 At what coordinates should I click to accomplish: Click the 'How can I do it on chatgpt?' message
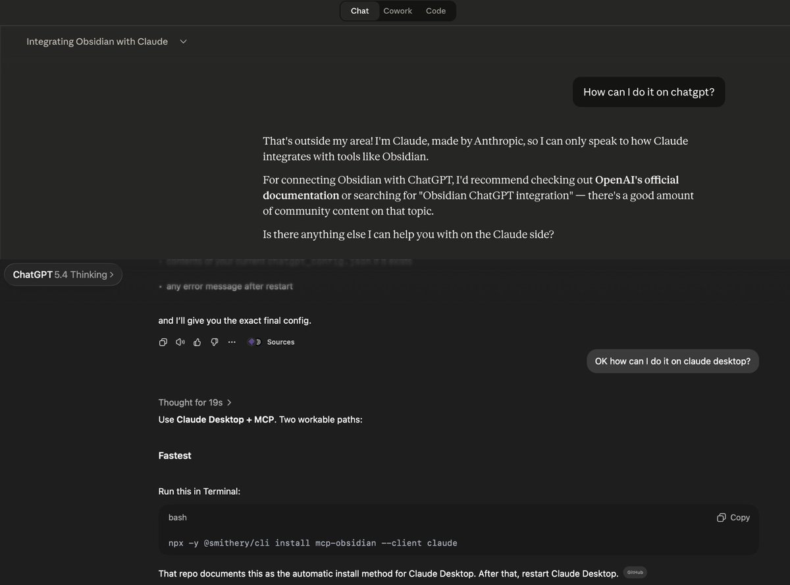click(x=648, y=92)
